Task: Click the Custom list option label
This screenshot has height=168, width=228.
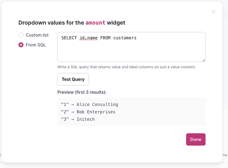Action: 37,35
